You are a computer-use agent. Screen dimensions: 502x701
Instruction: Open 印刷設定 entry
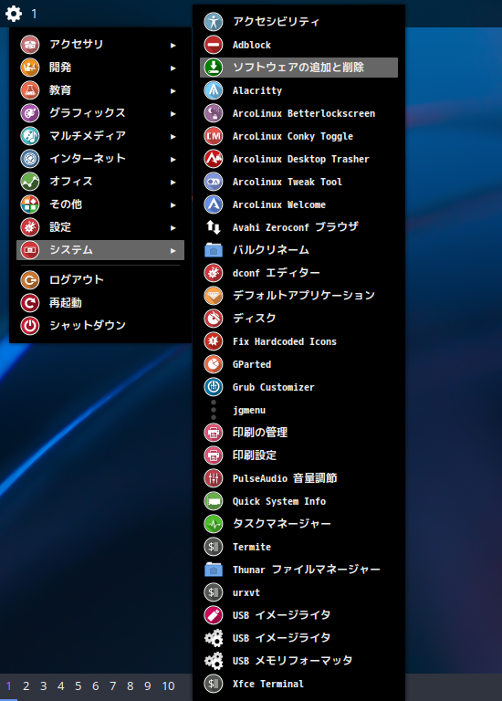pos(298,455)
